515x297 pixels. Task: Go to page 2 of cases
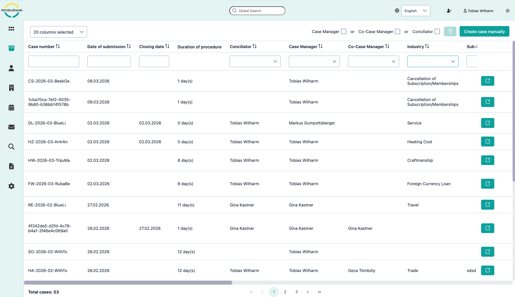pos(285,292)
